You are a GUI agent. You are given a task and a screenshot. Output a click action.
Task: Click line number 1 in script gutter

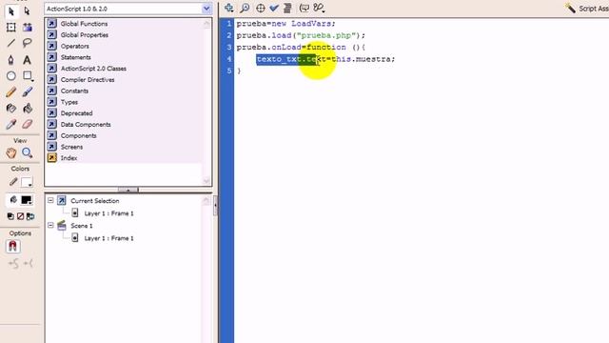(228, 24)
